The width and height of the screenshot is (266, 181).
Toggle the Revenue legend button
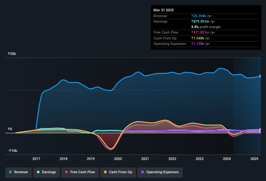(x=18, y=172)
